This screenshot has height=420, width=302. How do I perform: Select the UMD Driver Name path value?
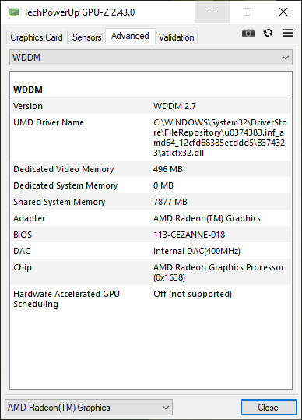219,138
